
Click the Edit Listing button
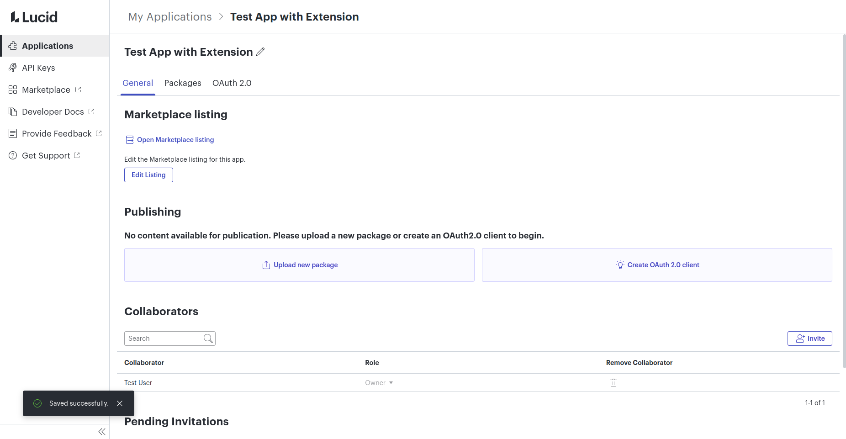point(148,175)
